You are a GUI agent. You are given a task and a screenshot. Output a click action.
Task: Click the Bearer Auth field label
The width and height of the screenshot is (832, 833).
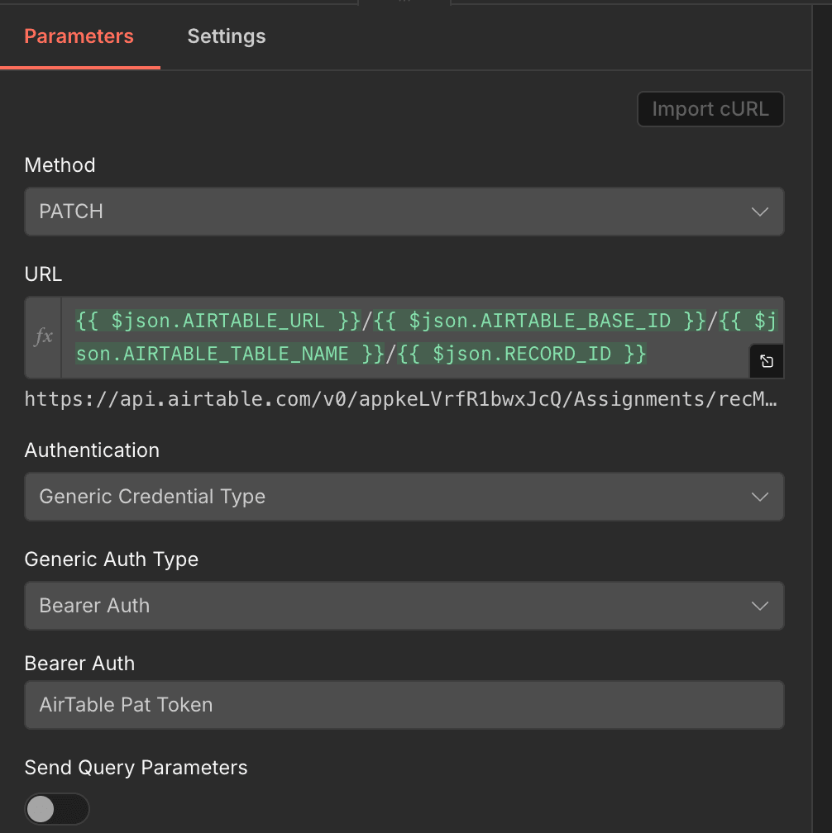(79, 664)
